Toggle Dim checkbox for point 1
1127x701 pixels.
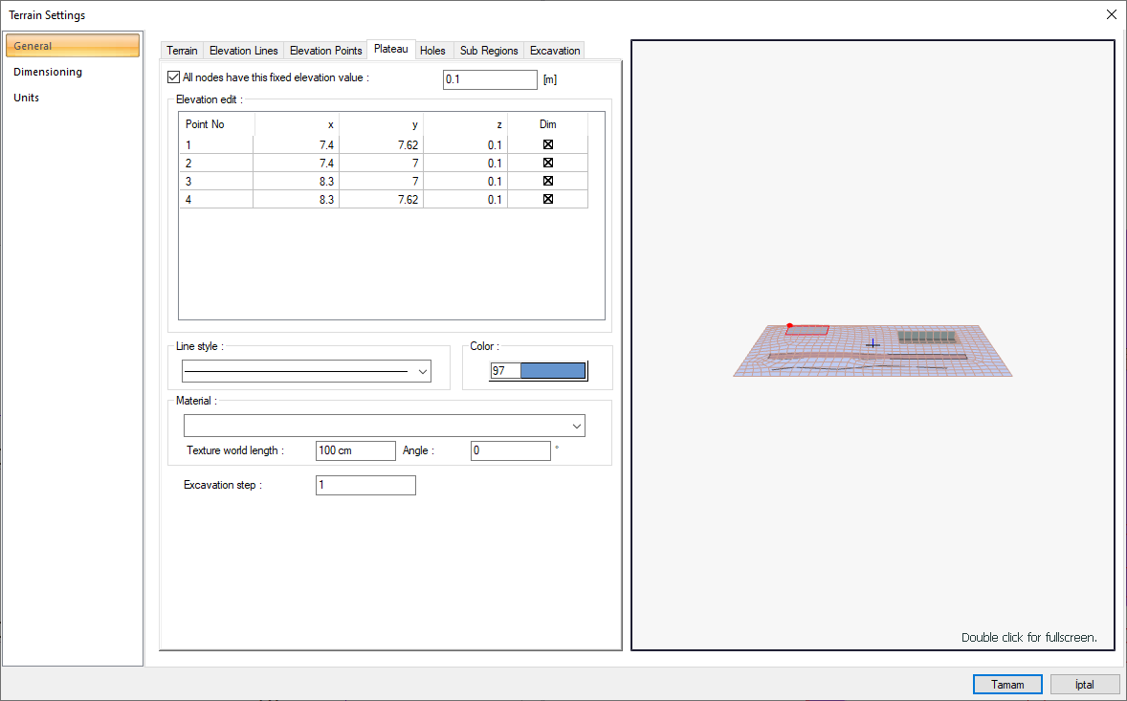pos(548,144)
